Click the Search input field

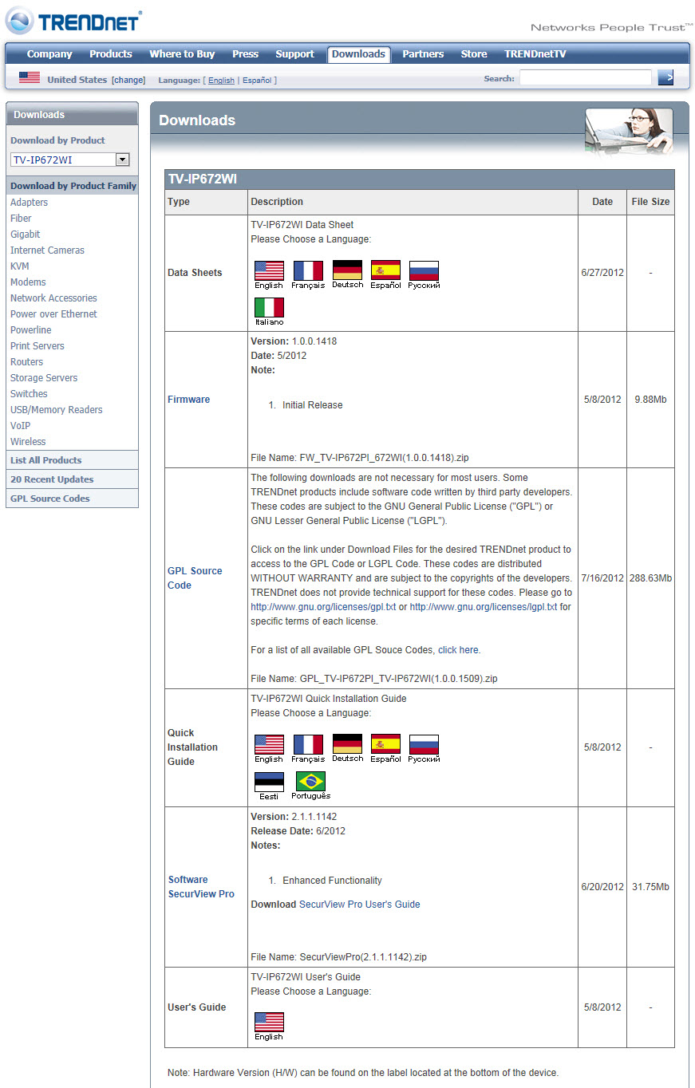(x=586, y=77)
